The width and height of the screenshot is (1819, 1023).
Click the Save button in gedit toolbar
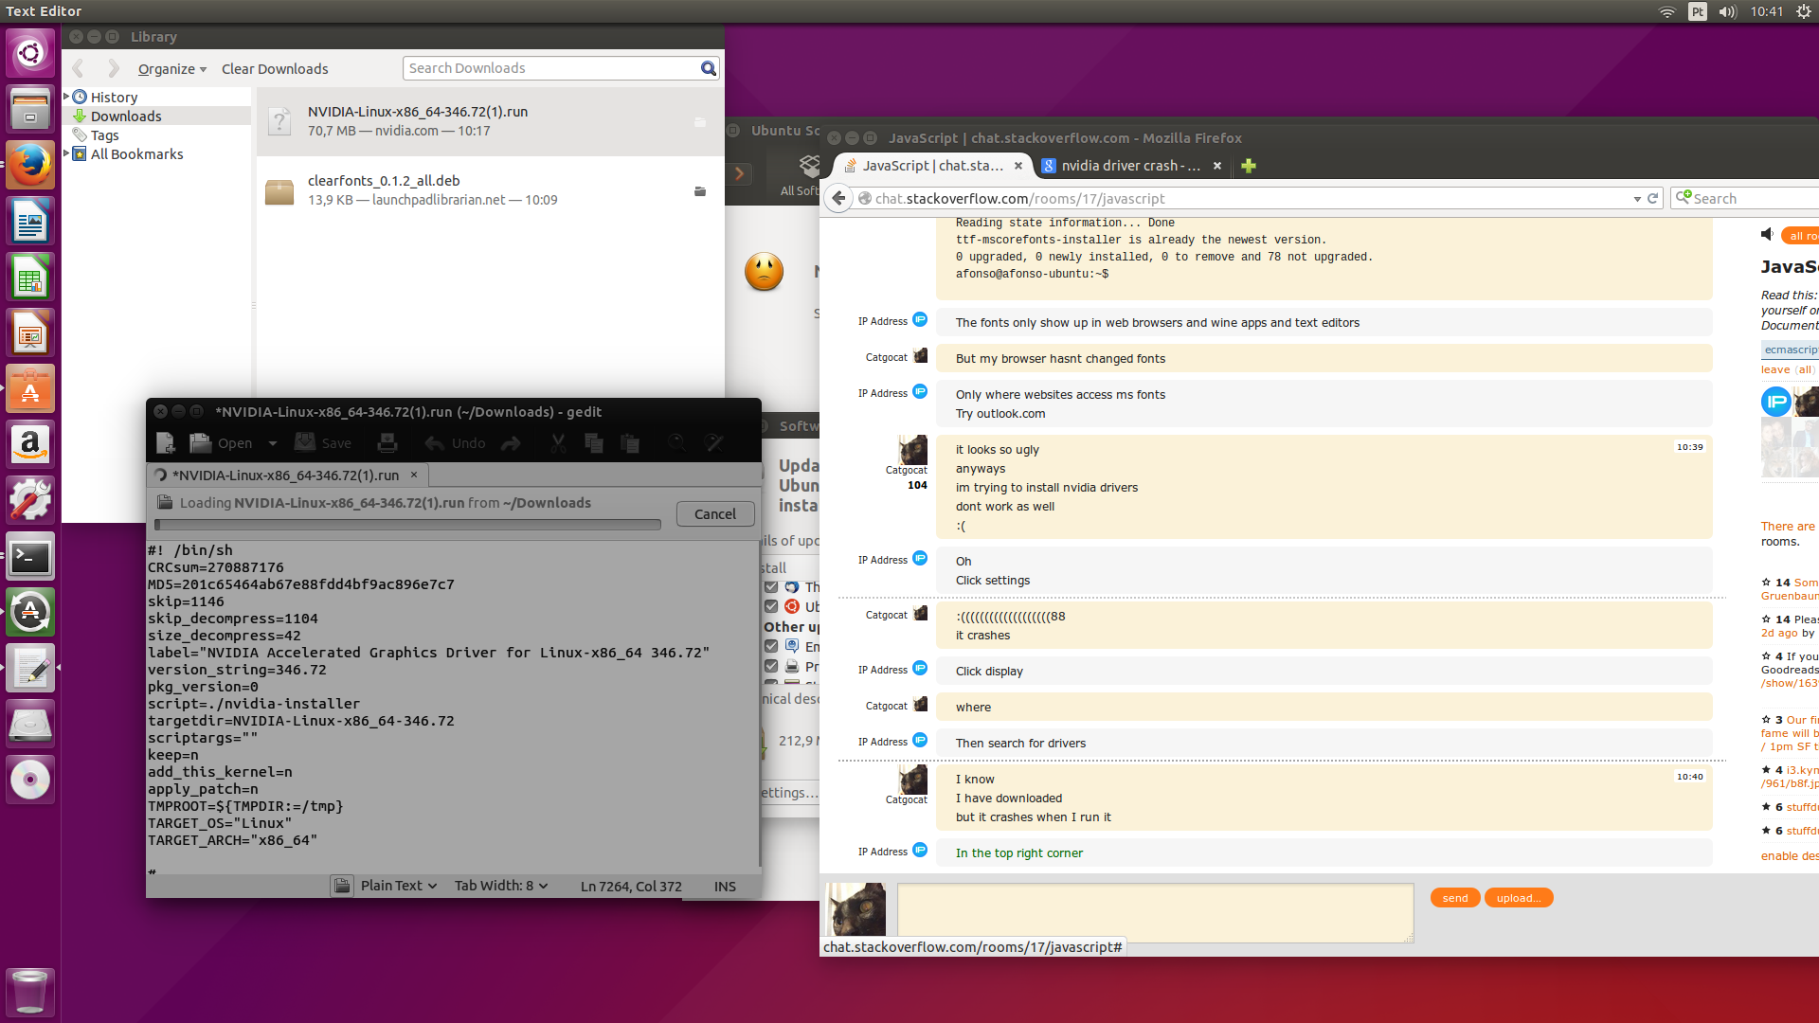[324, 442]
